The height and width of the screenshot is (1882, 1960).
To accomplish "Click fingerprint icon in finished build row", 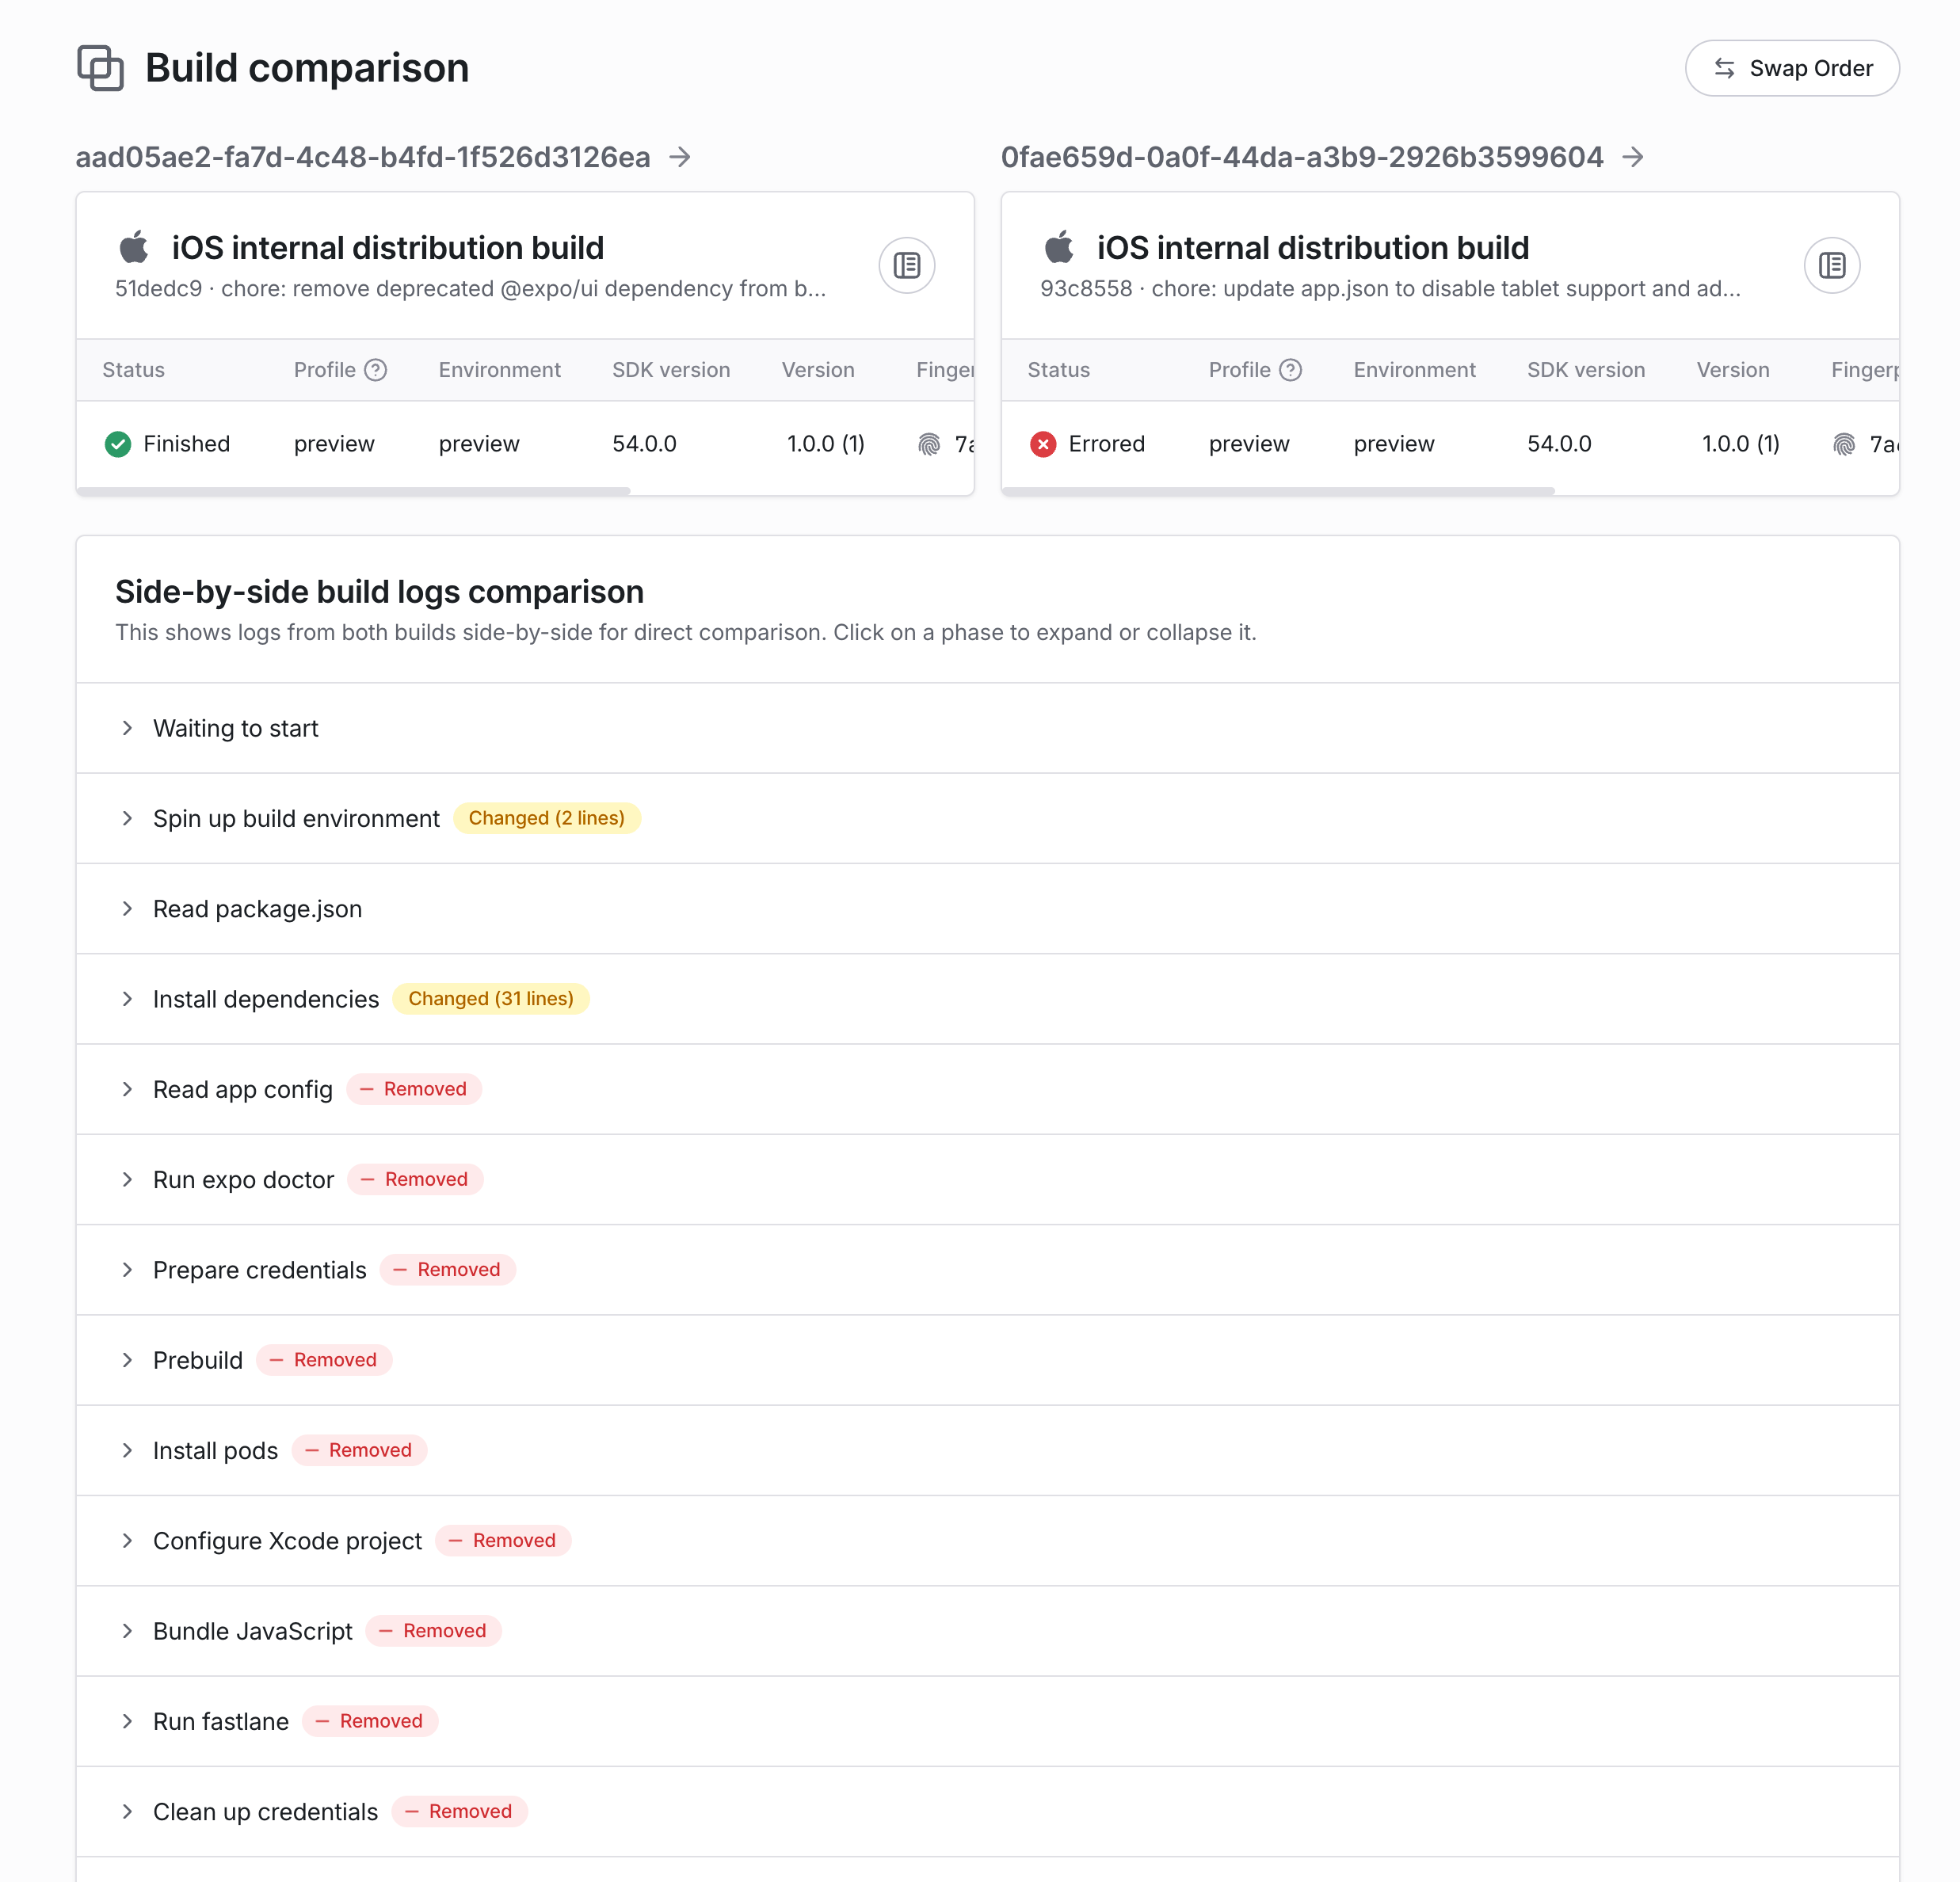I will point(929,444).
